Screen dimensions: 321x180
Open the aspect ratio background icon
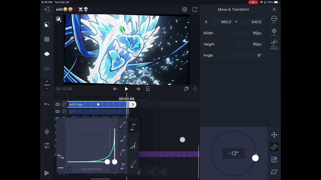tap(47, 25)
